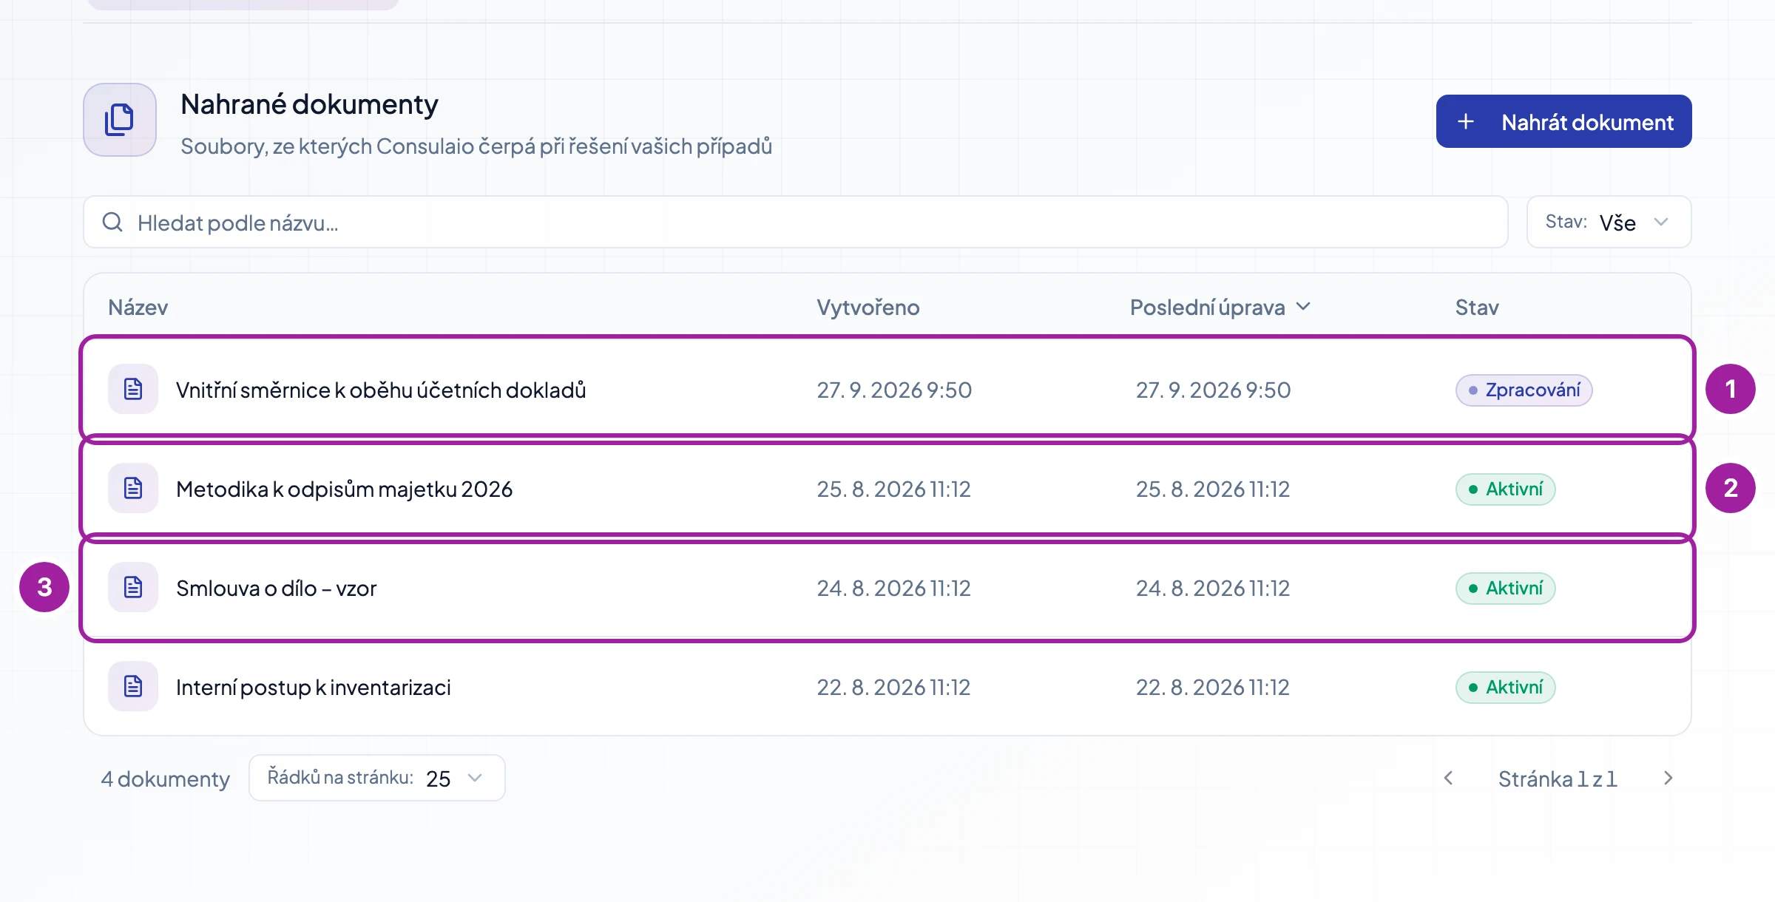Click the Stav column header
This screenshot has height=902, width=1775.
(1477, 307)
